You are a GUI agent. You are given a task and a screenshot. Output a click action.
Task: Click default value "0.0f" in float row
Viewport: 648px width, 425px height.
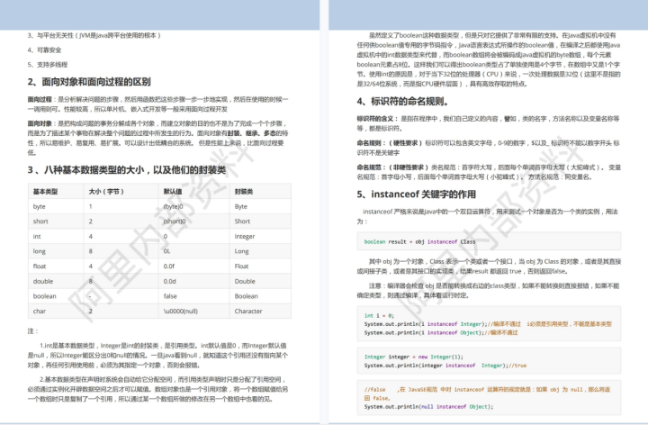coord(169,267)
